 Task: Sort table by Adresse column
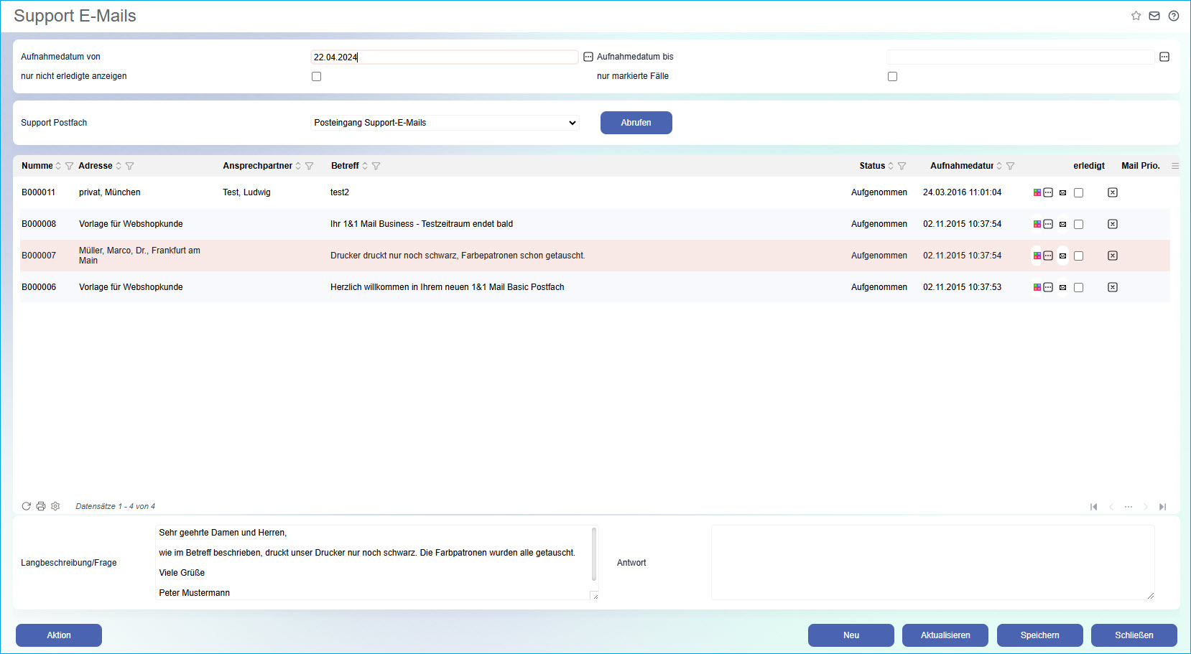[x=119, y=166]
